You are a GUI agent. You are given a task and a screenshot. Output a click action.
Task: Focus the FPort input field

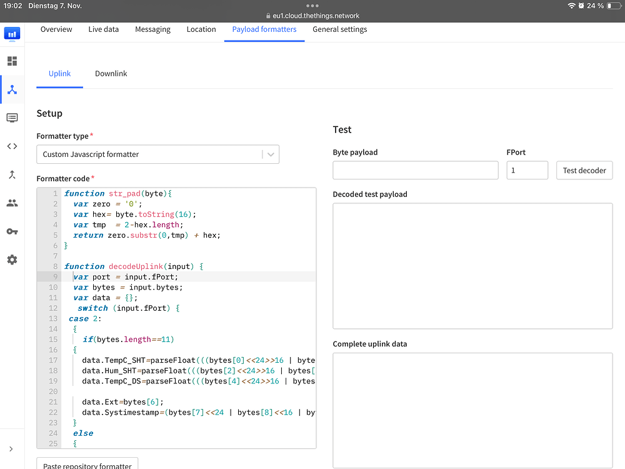tap(527, 170)
